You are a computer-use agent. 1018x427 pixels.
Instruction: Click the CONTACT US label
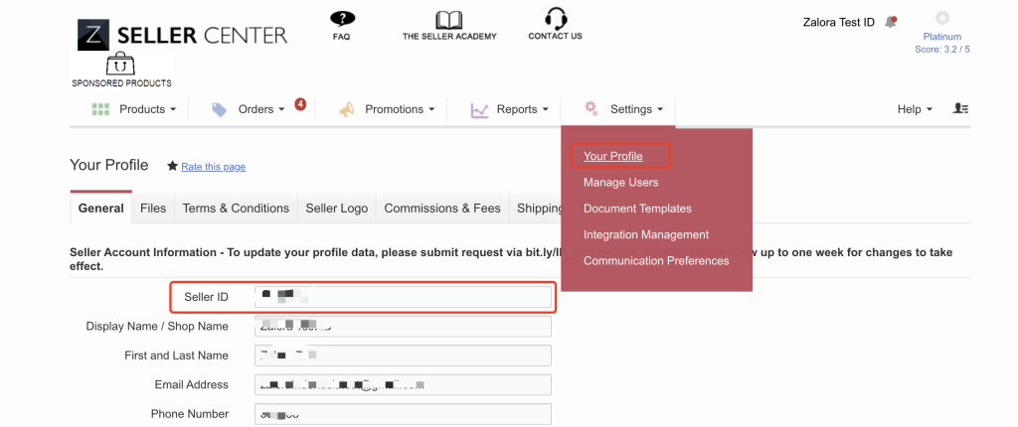point(555,37)
